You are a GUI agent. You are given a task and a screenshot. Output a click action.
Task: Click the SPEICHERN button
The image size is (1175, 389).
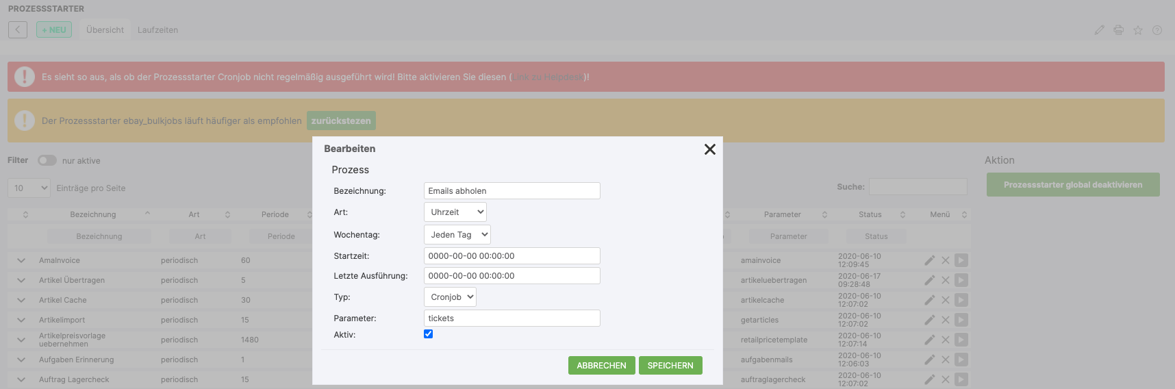[670, 366]
